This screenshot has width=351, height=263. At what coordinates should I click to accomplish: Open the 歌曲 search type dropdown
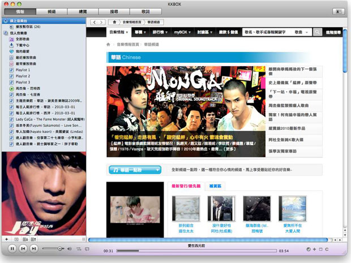(300, 33)
